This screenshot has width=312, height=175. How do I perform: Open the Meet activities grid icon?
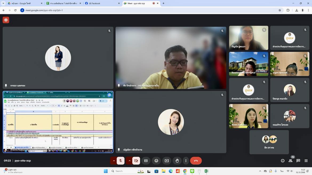pyautogui.click(x=306, y=161)
